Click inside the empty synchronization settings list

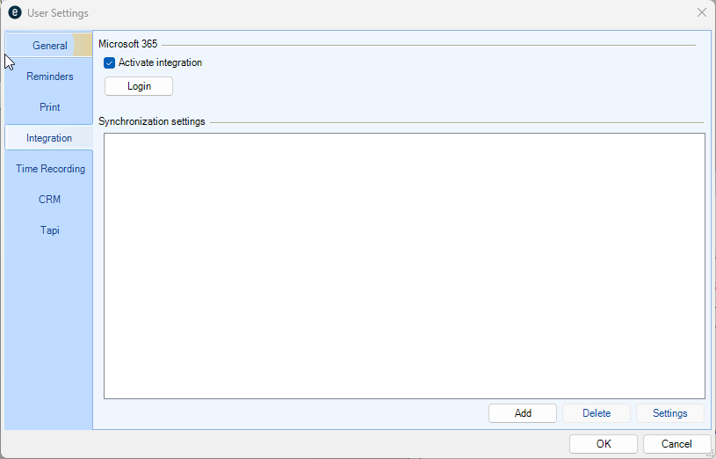[x=404, y=266]
